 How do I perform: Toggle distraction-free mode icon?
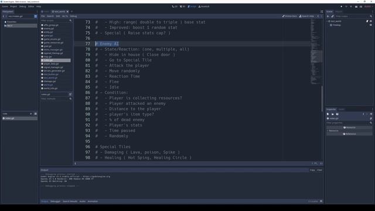click(x=322, y=12)
